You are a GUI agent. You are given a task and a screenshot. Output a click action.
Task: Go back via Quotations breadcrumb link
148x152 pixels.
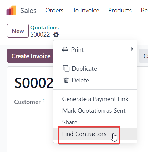pyautogui.click(x=45, y=28)
